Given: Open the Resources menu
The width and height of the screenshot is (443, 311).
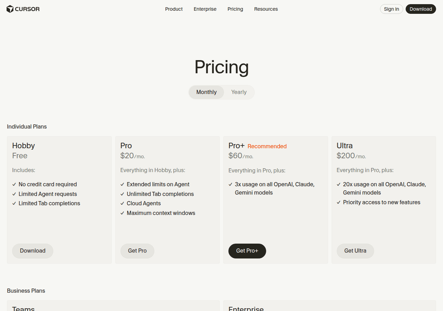Looking at the screenshot, I should pyautogui.click(x=266, y=9).
